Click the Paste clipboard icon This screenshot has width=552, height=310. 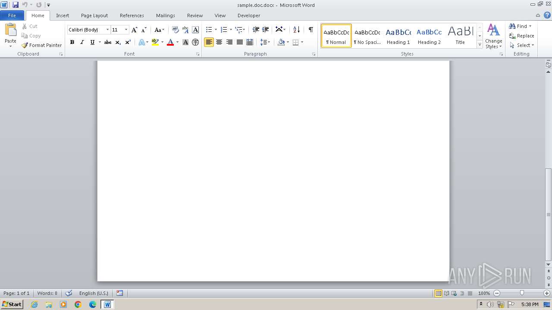[x=10, y=30]
